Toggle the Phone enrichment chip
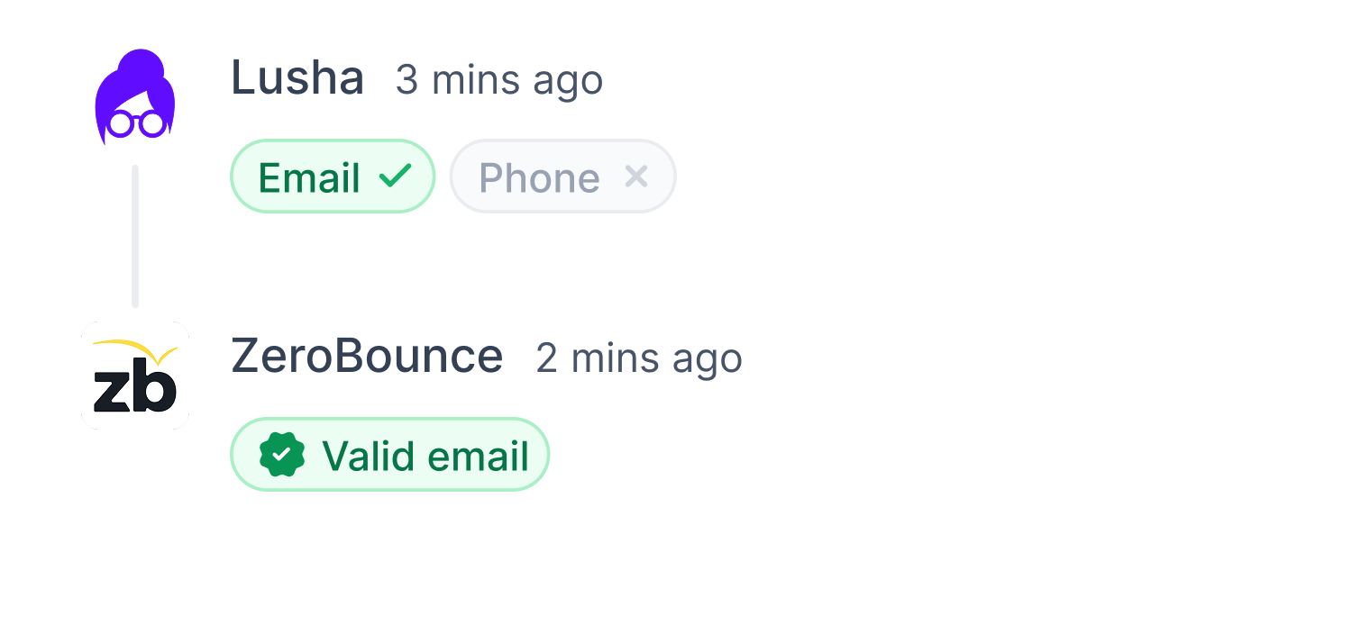 click(x=562, y=177)
